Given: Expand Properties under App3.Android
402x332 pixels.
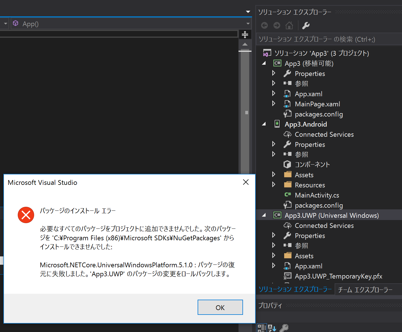Looking at the screenshot, I should tap(274, 144).
